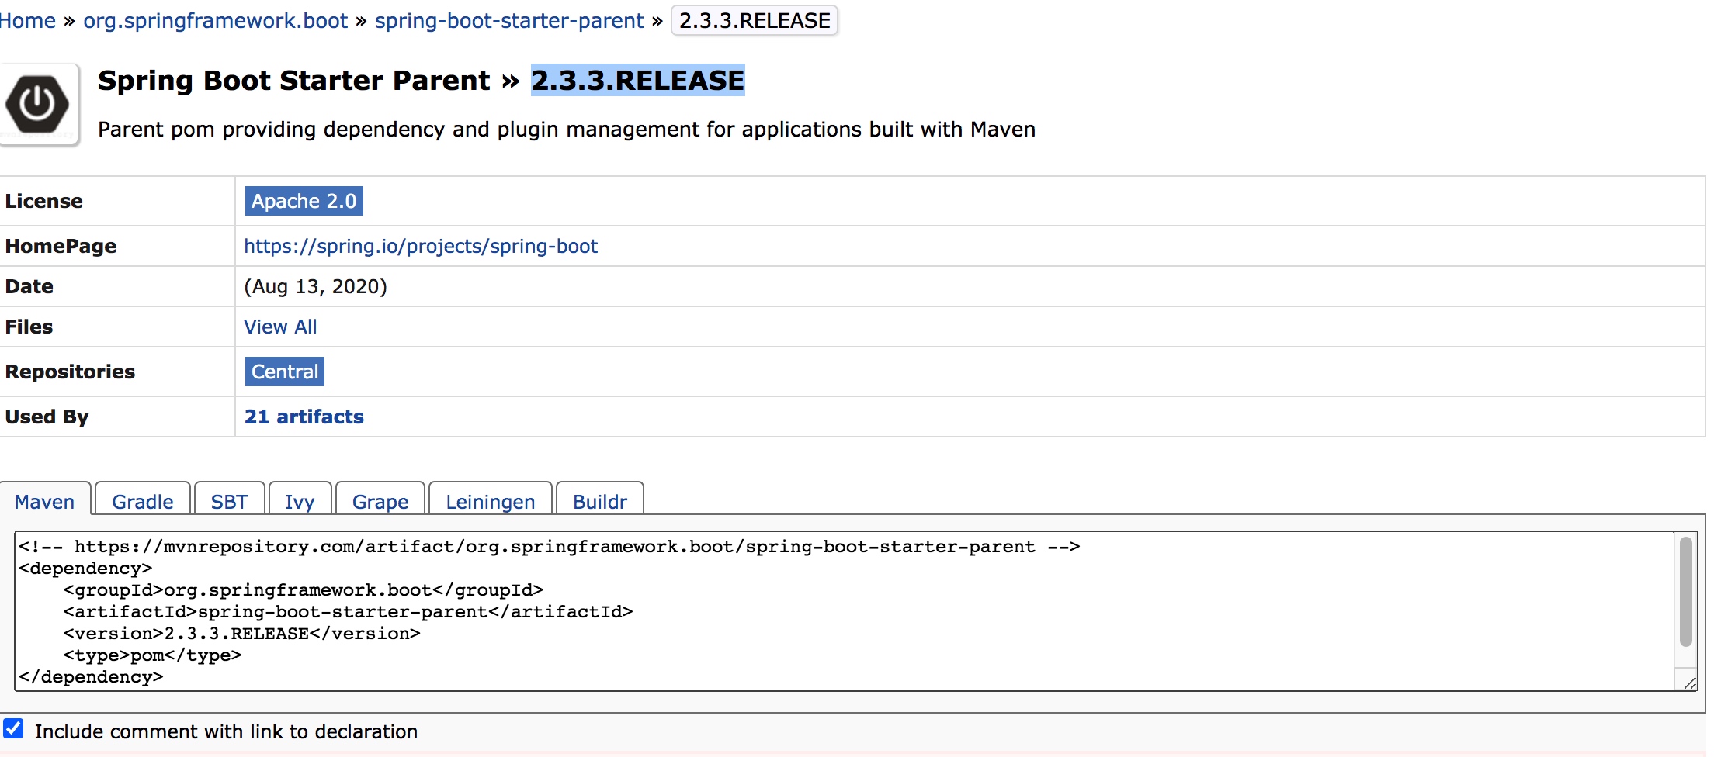
Task: Click the Apache 2.0 license badge
Action: 304,201
